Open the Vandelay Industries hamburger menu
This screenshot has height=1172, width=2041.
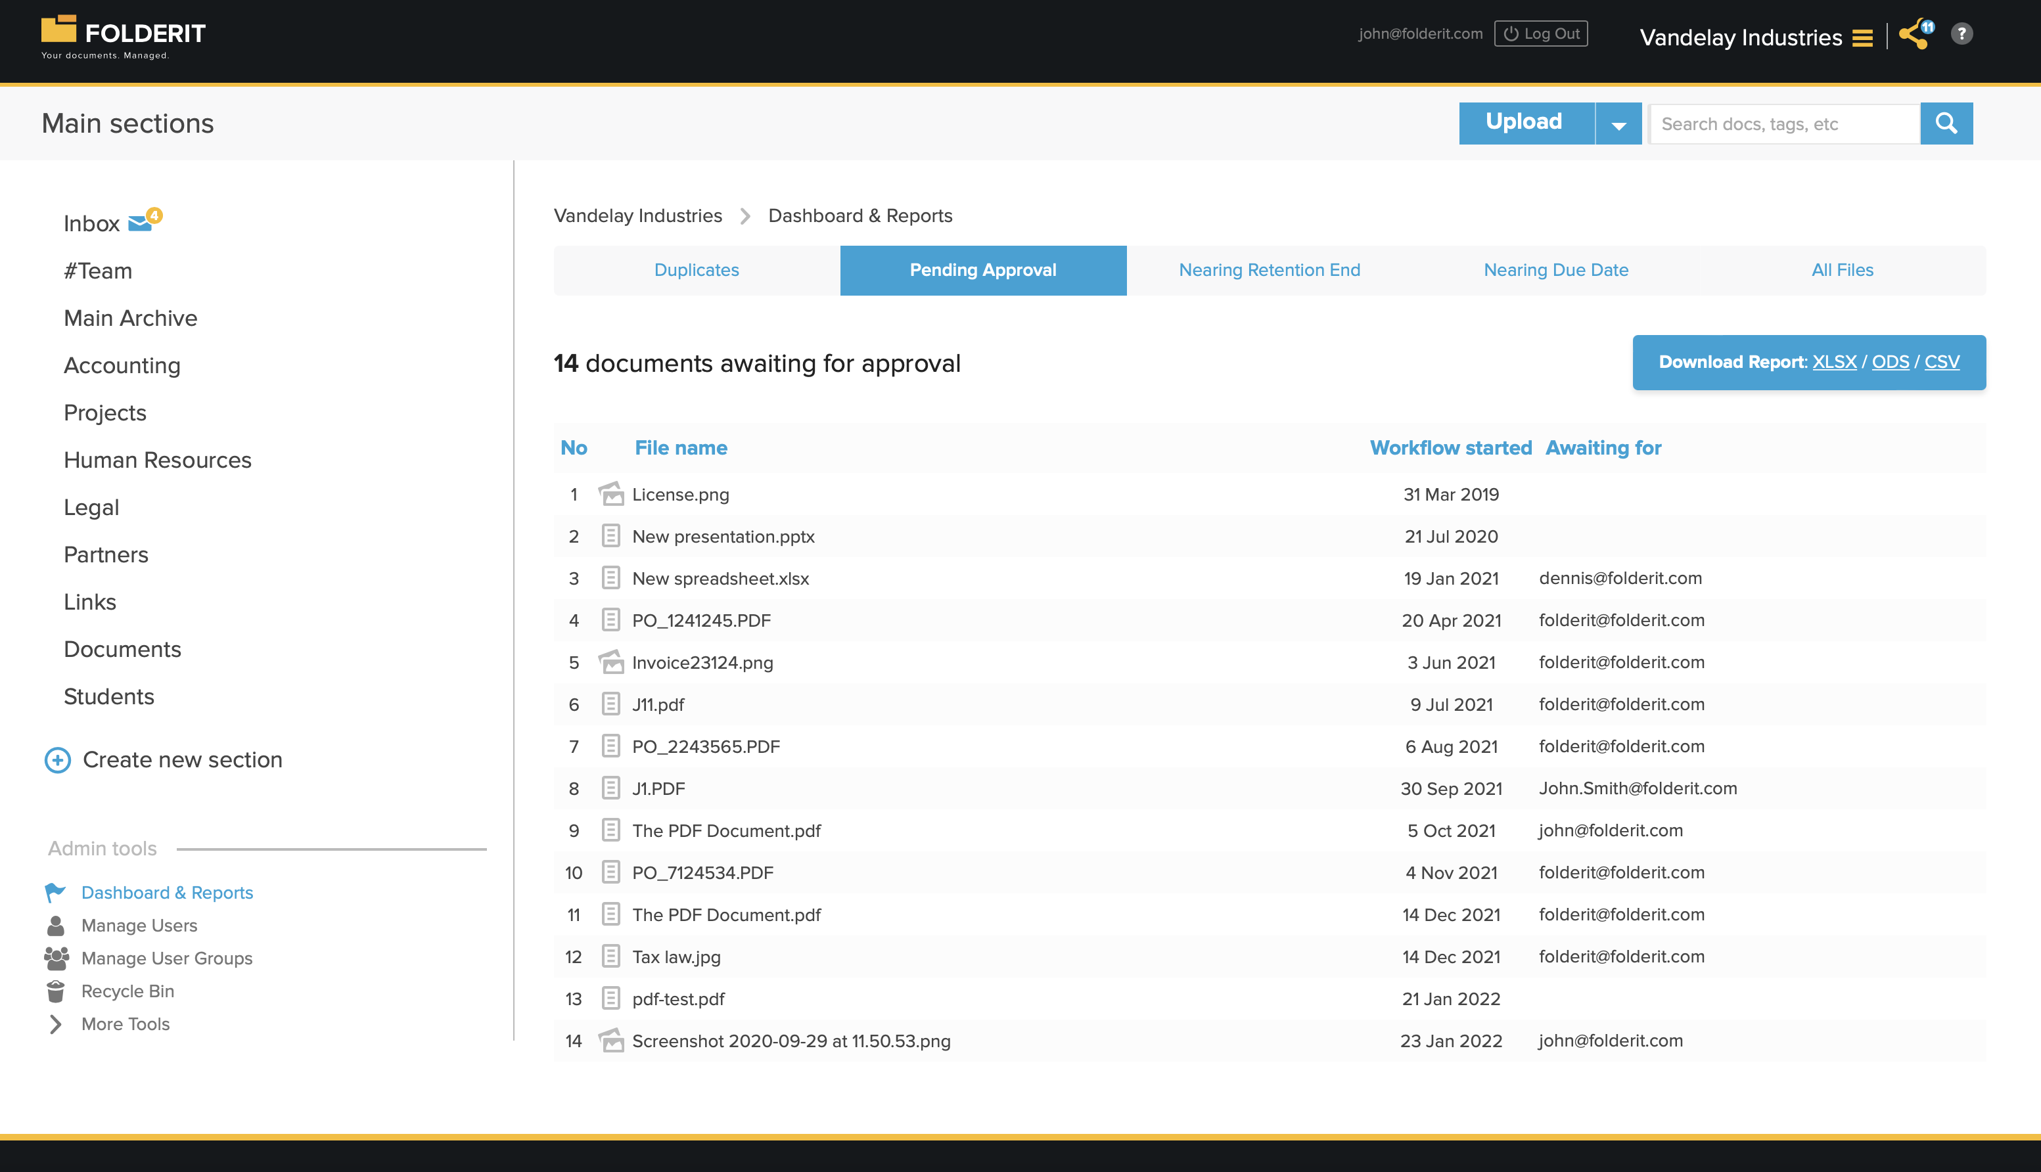pos(1862,37)
